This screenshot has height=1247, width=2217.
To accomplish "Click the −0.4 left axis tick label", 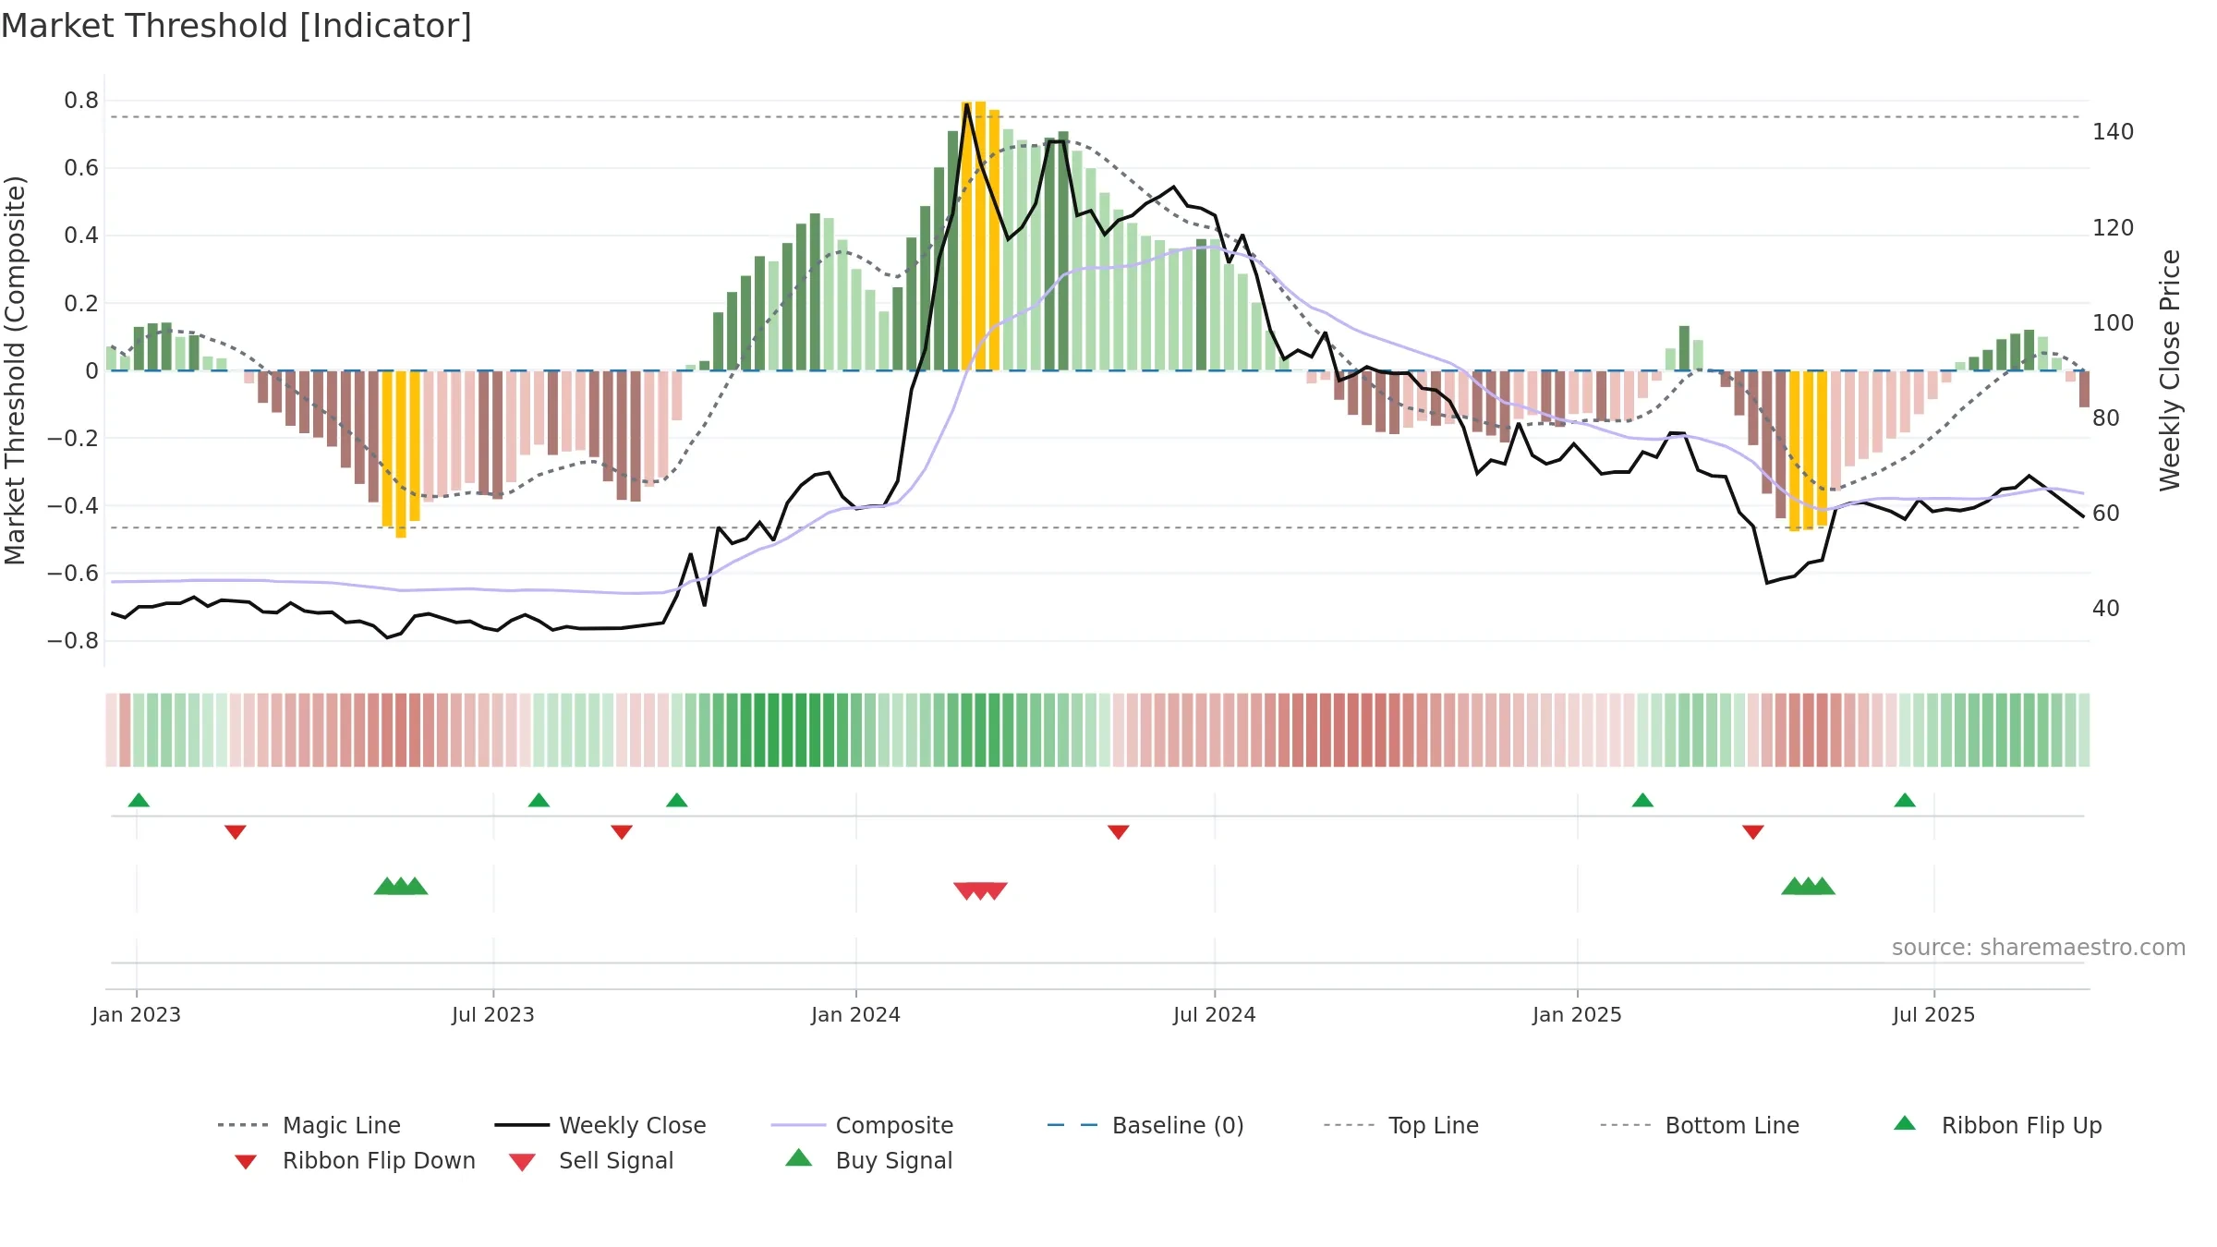I will [73, 505].
